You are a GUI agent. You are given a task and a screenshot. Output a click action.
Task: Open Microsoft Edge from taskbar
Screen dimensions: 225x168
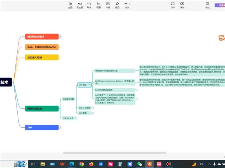72,164
